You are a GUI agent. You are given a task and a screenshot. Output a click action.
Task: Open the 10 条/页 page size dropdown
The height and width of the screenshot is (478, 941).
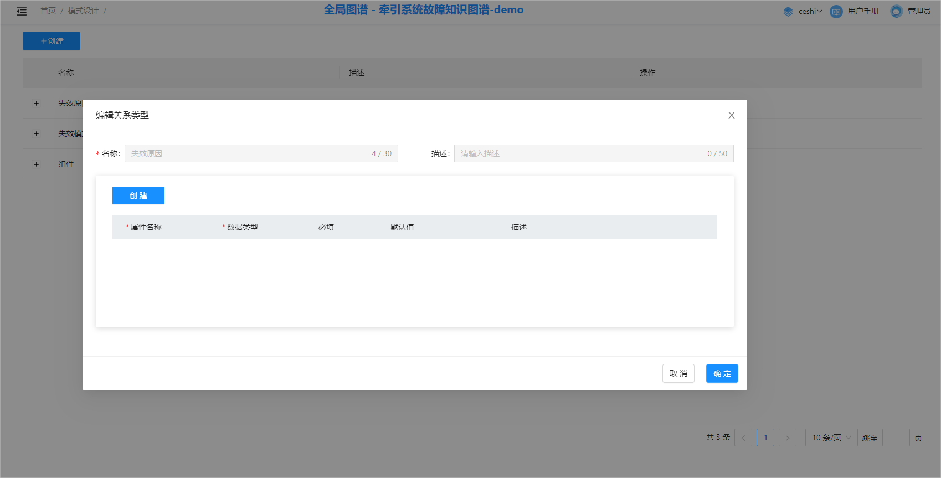[x=831, y=438]
